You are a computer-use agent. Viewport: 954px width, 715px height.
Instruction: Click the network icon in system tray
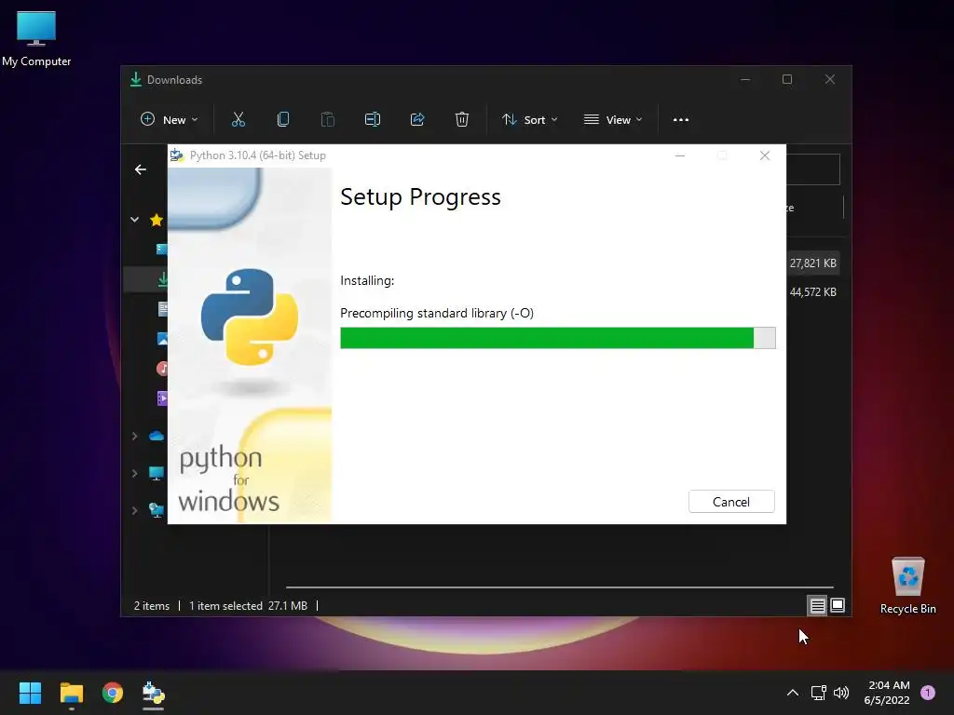coord(818,693)
